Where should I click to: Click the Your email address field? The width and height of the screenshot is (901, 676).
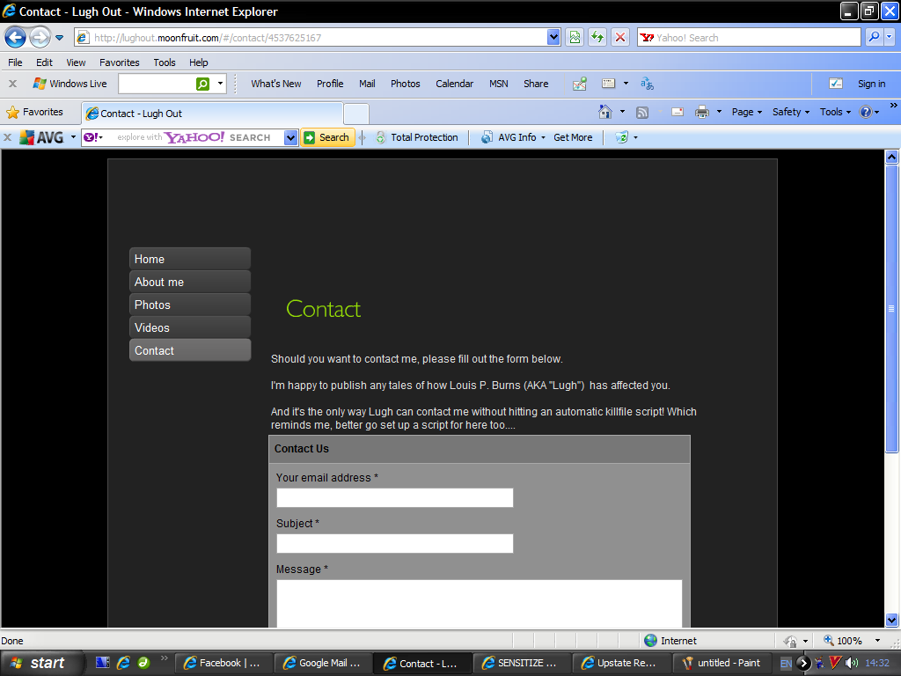click(394, 498)
